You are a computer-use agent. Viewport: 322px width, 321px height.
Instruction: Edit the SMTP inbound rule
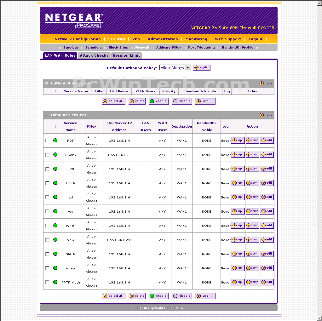[267, 254]
